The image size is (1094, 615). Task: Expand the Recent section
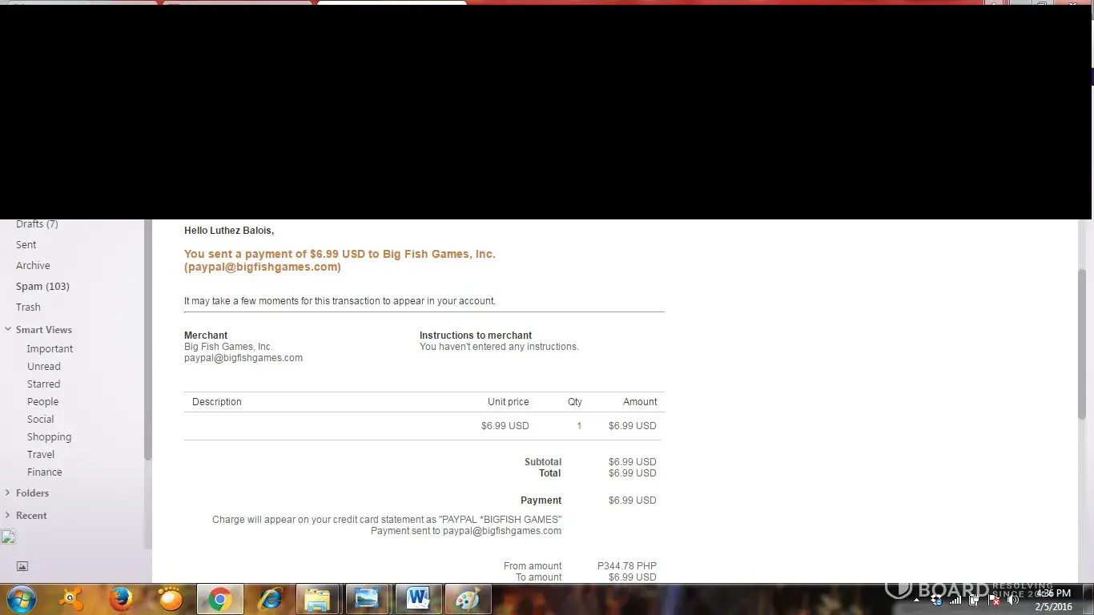pos(8,515)
